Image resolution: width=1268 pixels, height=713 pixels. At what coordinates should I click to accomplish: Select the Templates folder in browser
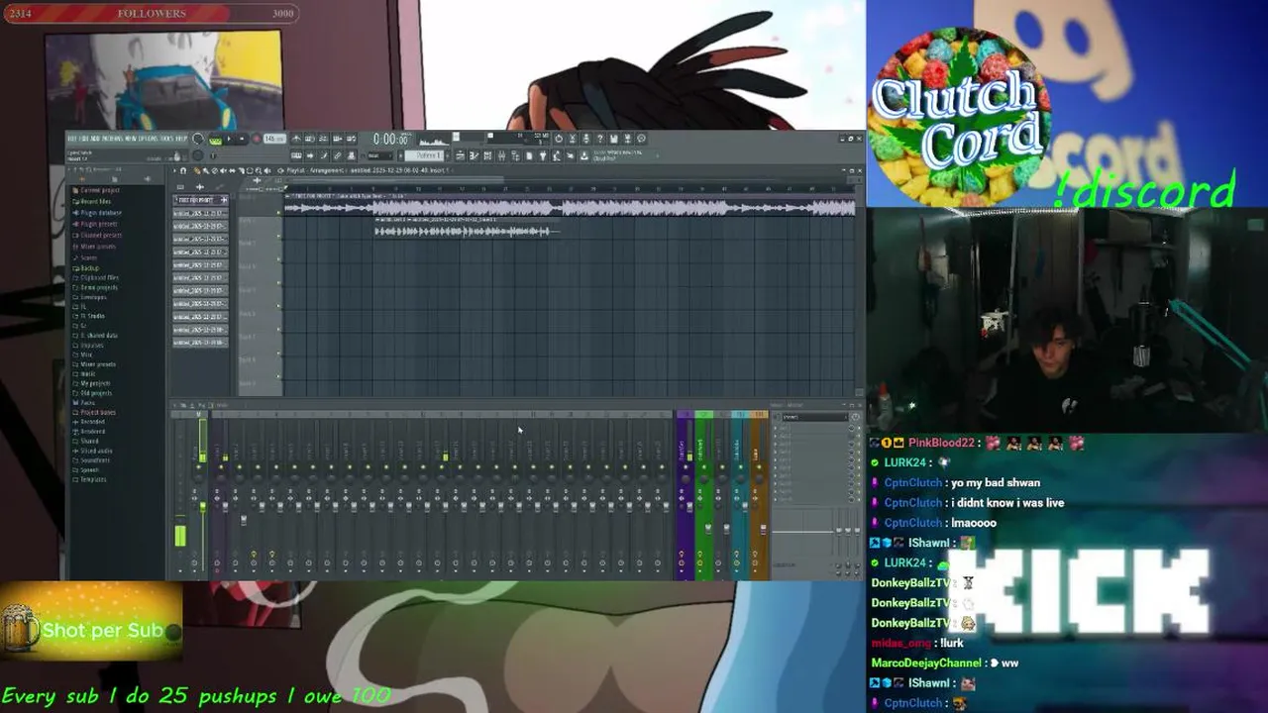pyautogui.click(x=93, y=479)
